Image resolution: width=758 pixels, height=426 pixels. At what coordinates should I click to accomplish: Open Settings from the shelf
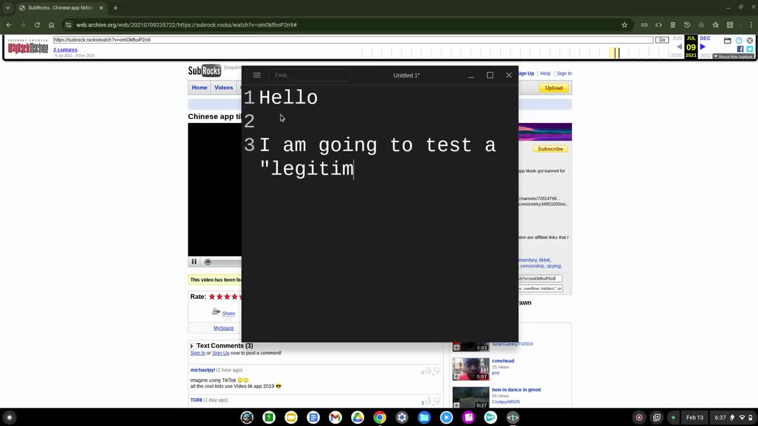402,417
